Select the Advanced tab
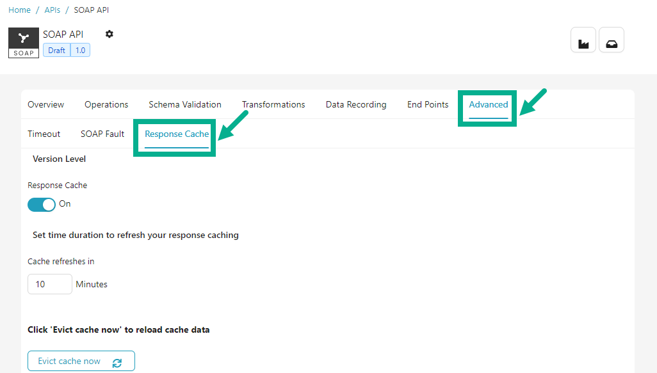 coord(488,104)
